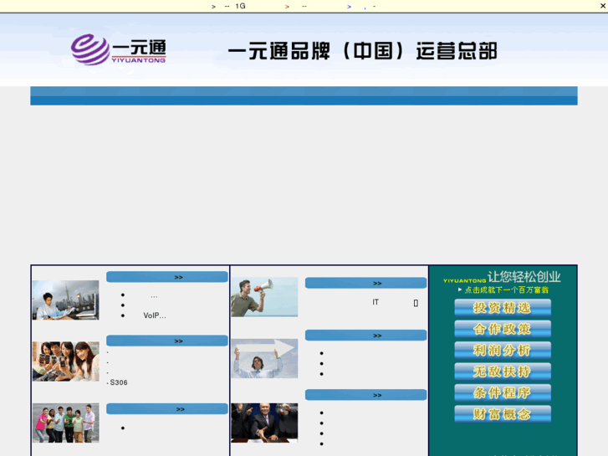Click the S306 list item

tap(117, 382)
